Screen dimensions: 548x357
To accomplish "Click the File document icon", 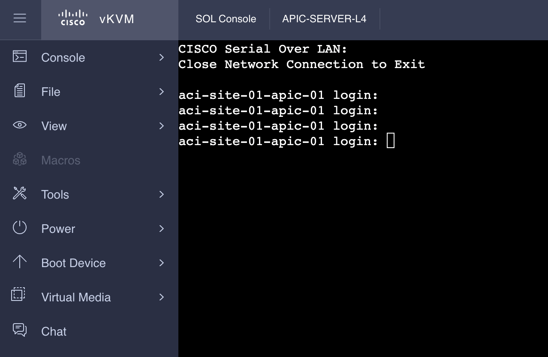I will tap(20, 91).
